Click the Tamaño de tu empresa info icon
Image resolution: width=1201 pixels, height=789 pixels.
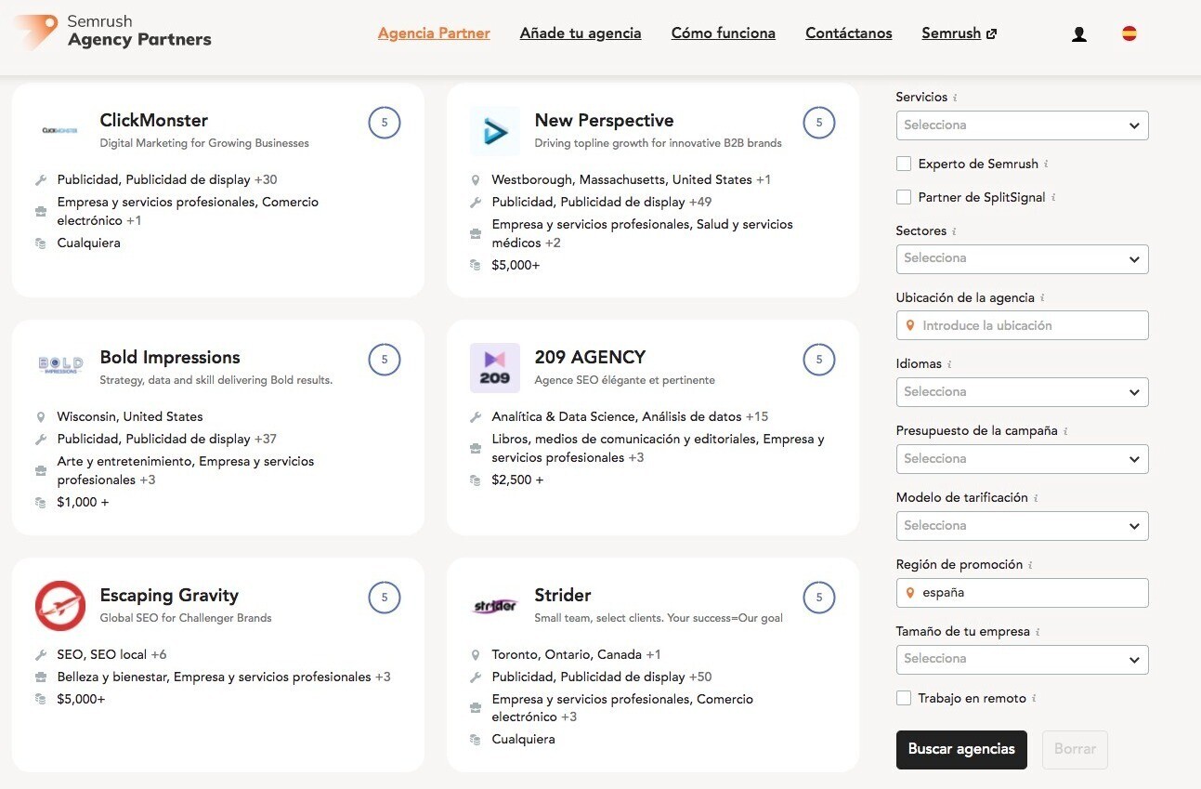click(x=1038, y=632)
